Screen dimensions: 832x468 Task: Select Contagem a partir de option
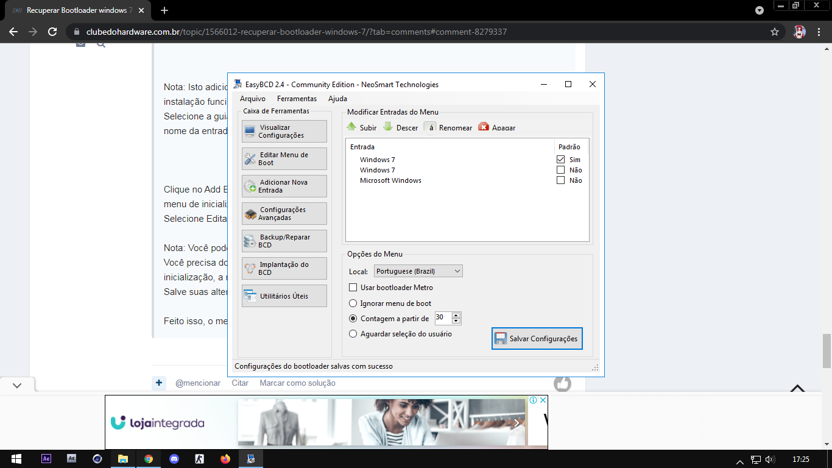click(x=353, y=318)
